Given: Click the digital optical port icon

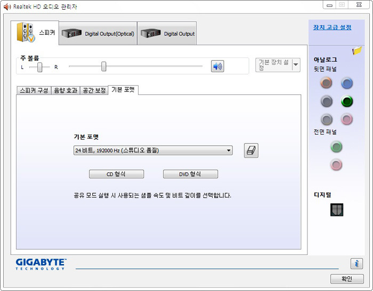Looking at the screenshot, I should click(x=337, y=210).
